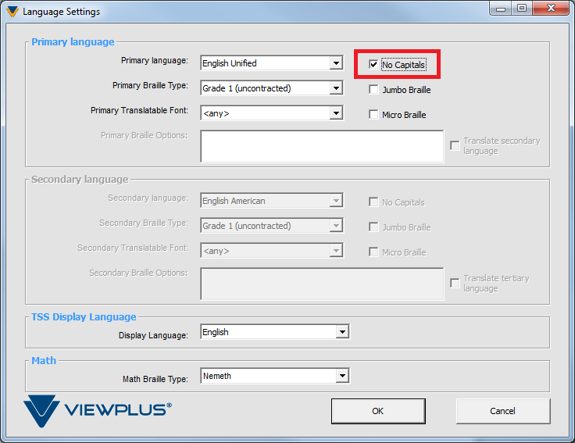
Task: Maximize the Language Settings window
Action: tap(520, 9)
